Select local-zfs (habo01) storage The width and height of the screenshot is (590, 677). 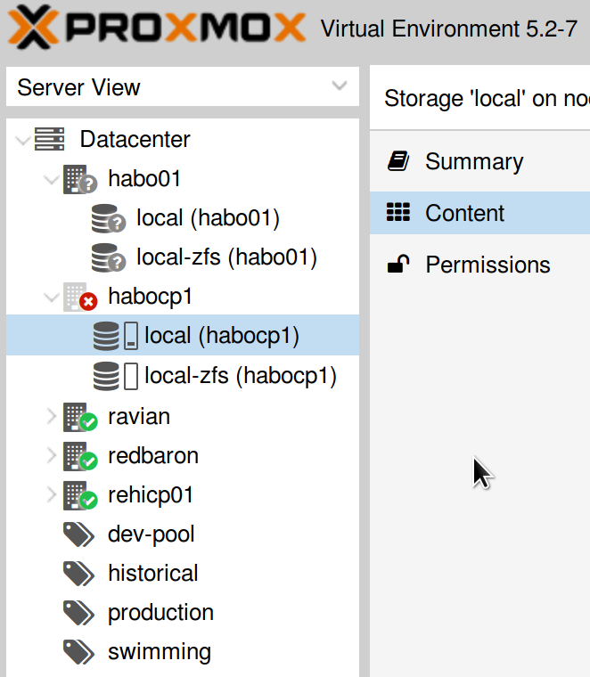click(226, 257)
